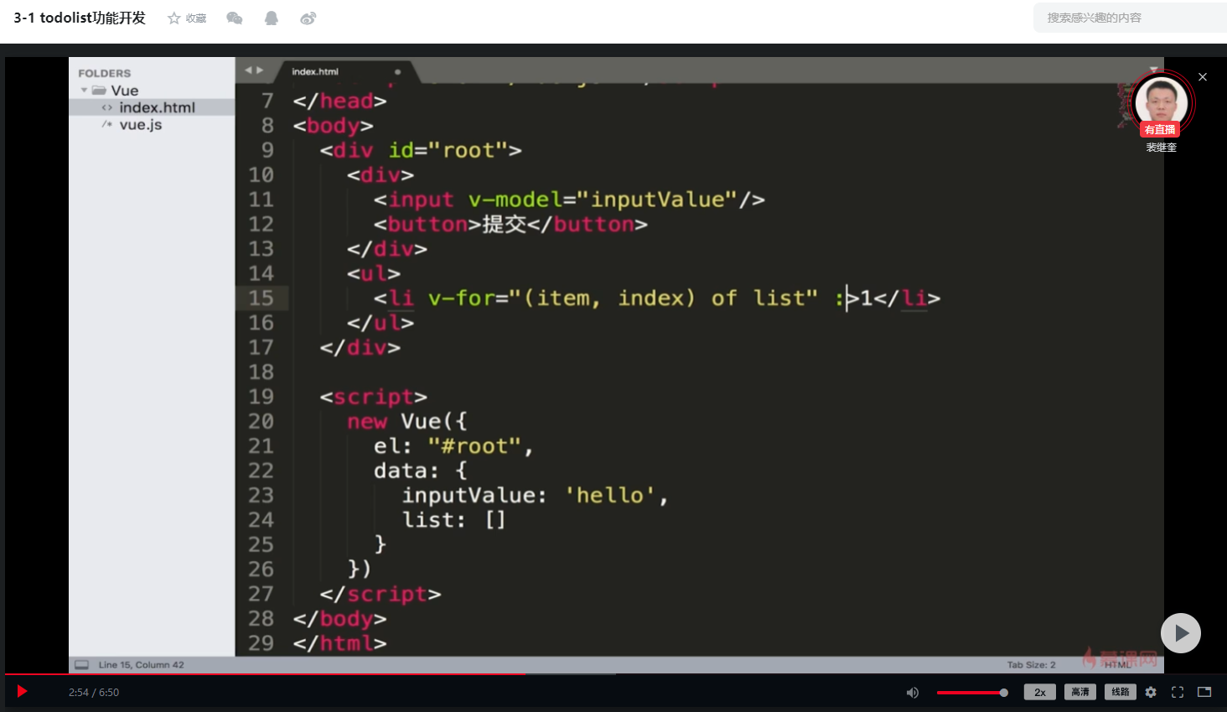Click 'Line 15, Column 42' in status bar
The width and height of the screenshot is (1227, 712).
(141, 665)
